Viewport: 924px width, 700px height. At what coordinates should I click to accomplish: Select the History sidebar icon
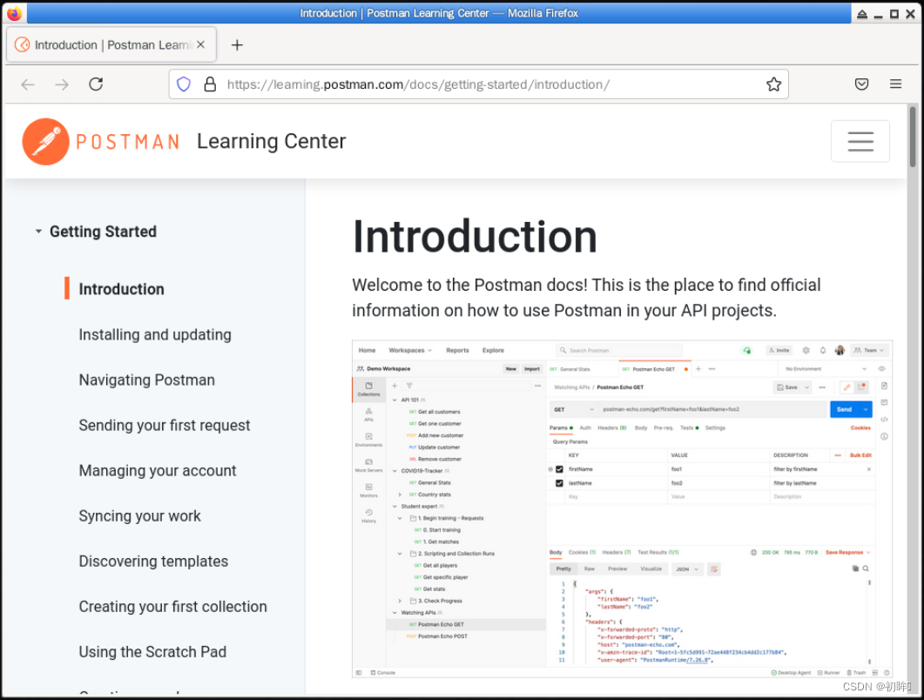369,515
